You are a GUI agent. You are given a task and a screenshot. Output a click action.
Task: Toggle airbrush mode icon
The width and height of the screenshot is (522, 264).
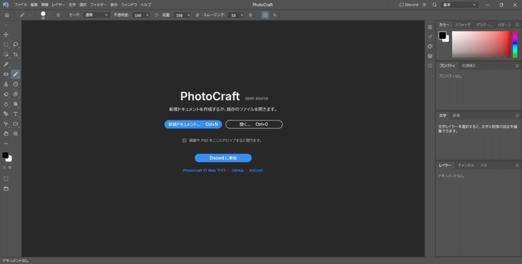pos(197,15)
